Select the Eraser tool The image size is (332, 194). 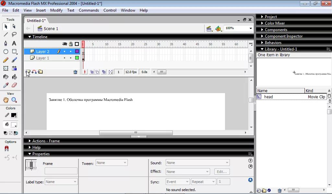coord(14,85)
